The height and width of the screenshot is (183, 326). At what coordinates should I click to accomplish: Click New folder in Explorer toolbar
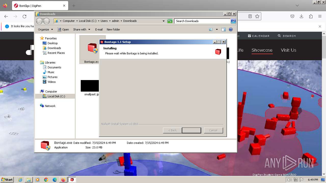pos(113,29)
